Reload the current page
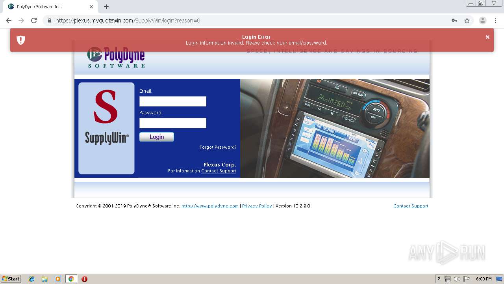This screenshot has height=284, width=504. tap(34, 21)
